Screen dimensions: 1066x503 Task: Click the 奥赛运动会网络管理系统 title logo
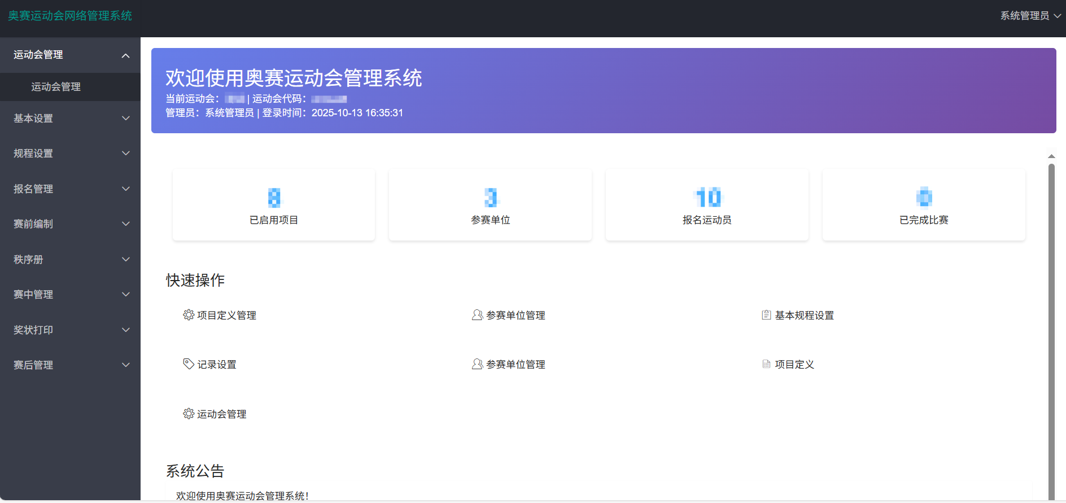pyautogui.click(x=70, y=16)
